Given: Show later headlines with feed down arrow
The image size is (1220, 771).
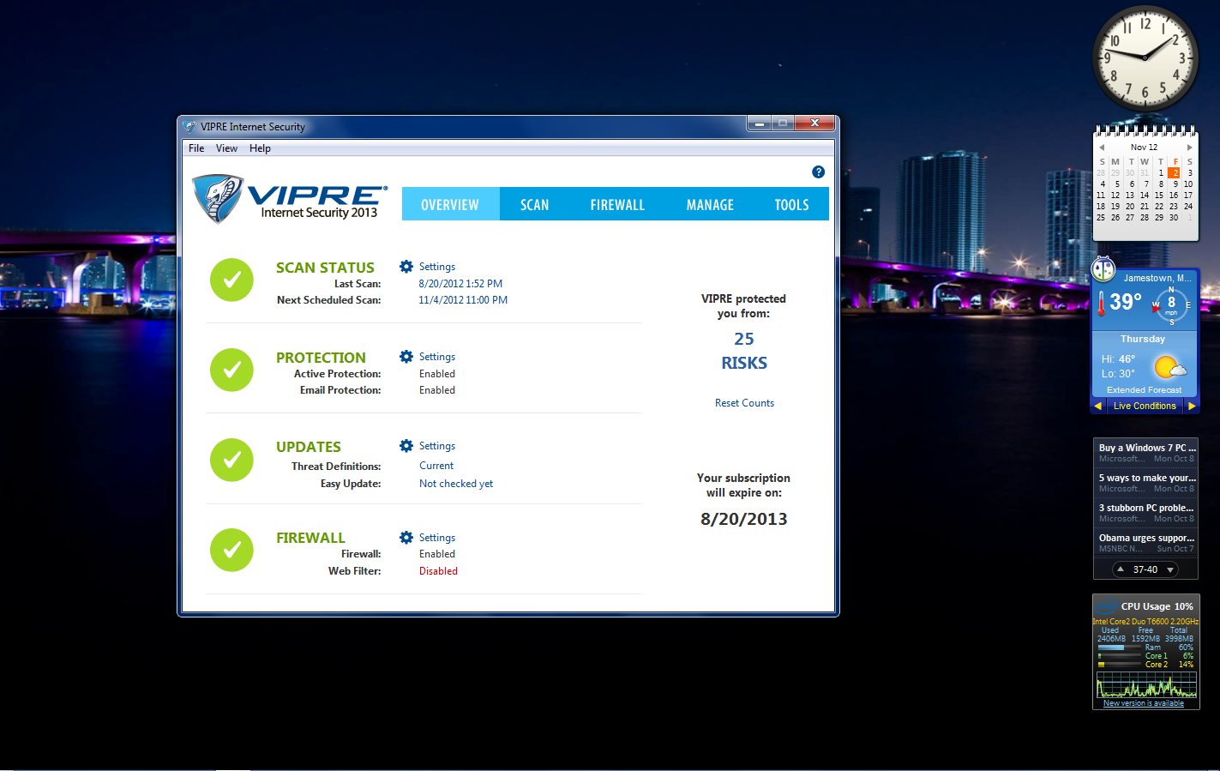Looking at the screenshot, I should (1170, 569).
